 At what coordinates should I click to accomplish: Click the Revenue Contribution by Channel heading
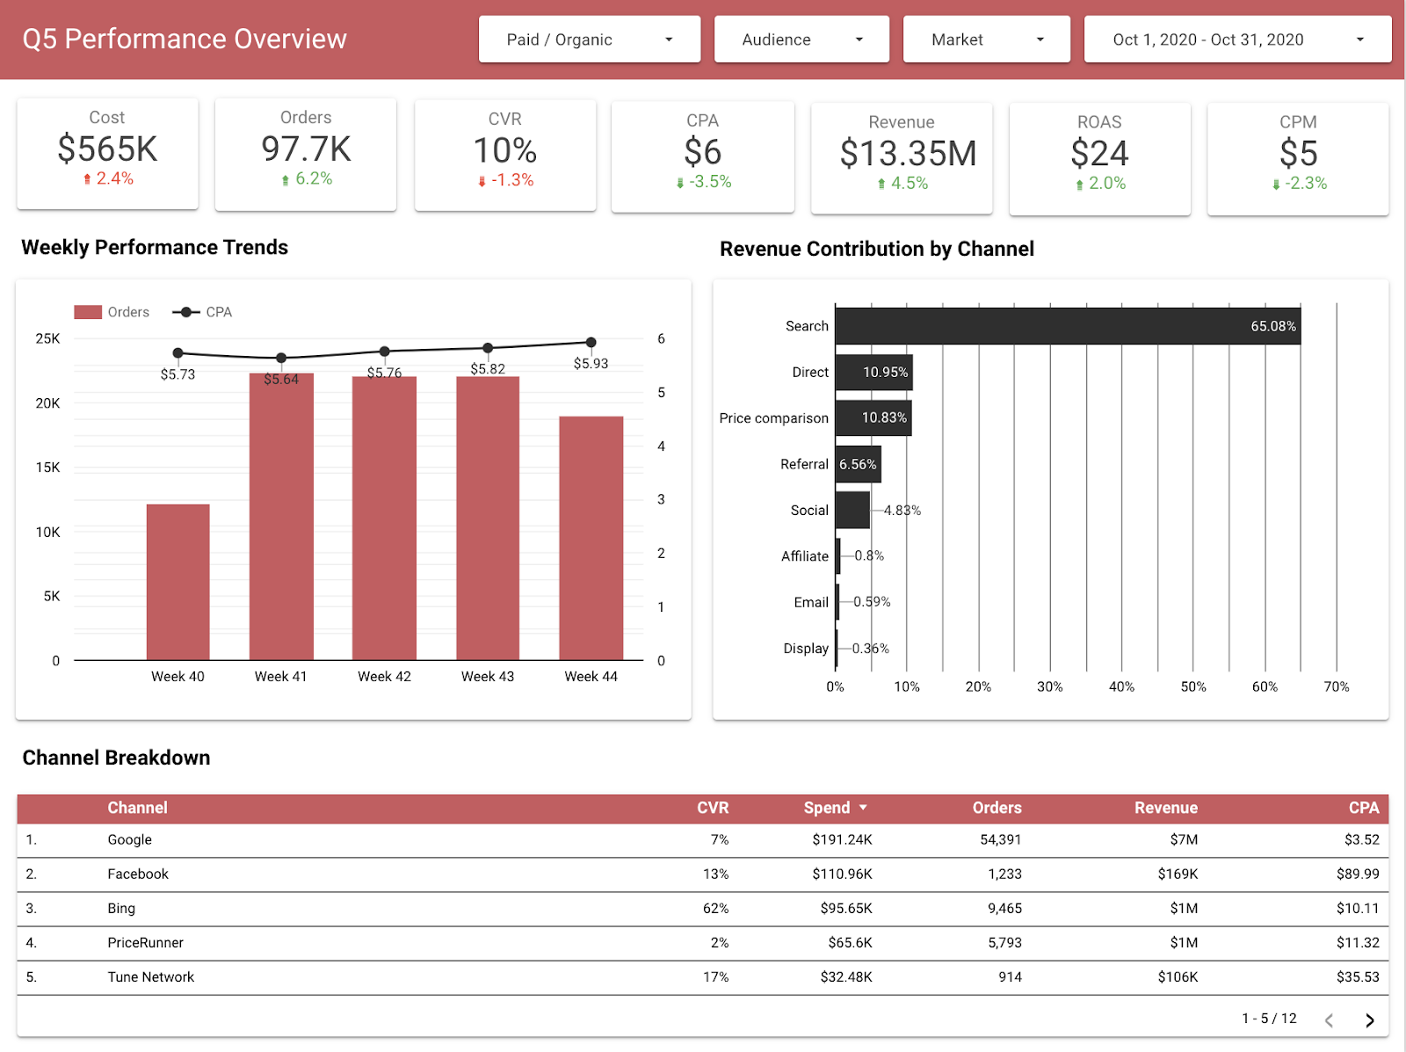point(876,249)
